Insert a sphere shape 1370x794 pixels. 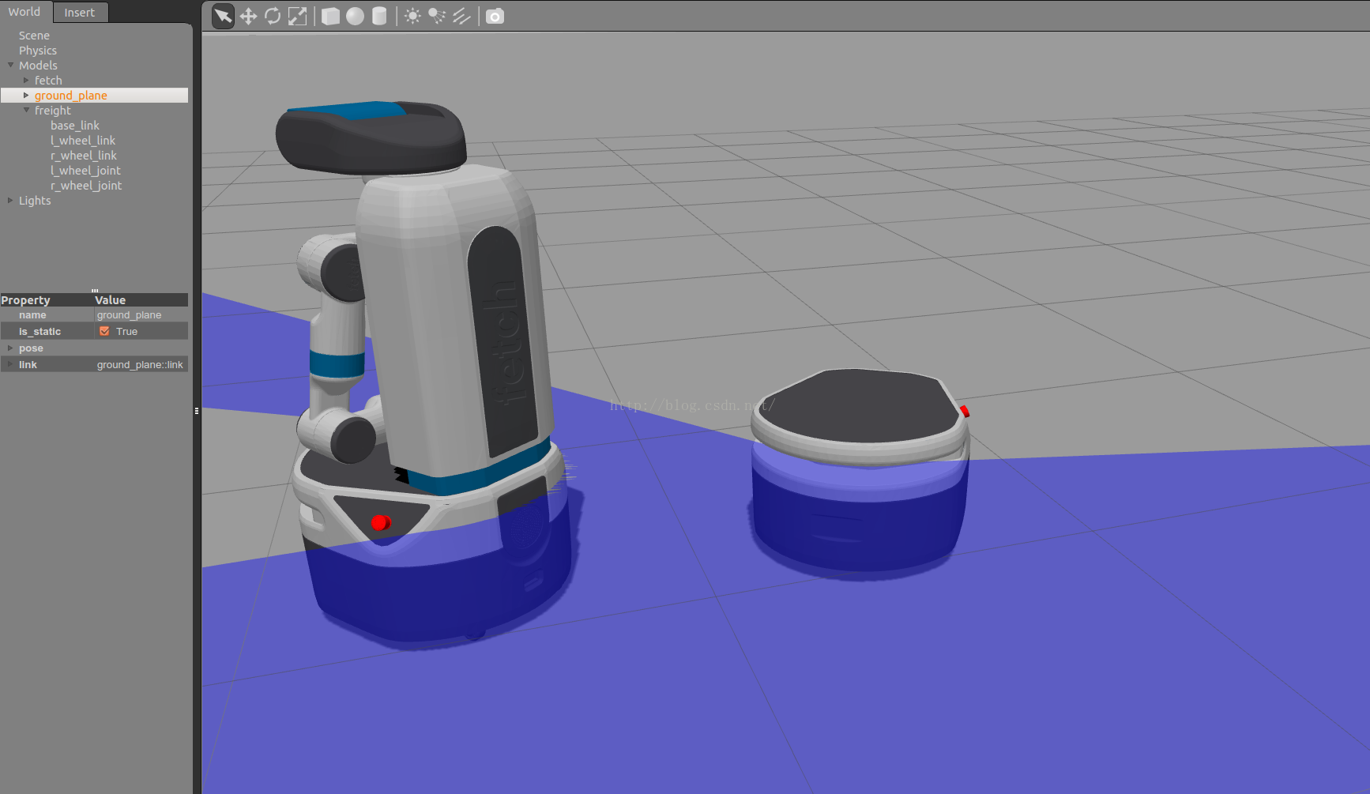click(x=355, y=16)
